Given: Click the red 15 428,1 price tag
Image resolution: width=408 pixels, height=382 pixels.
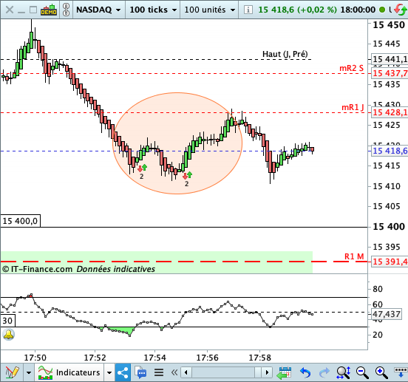Looking at the screenshot, I should point(390,112).
